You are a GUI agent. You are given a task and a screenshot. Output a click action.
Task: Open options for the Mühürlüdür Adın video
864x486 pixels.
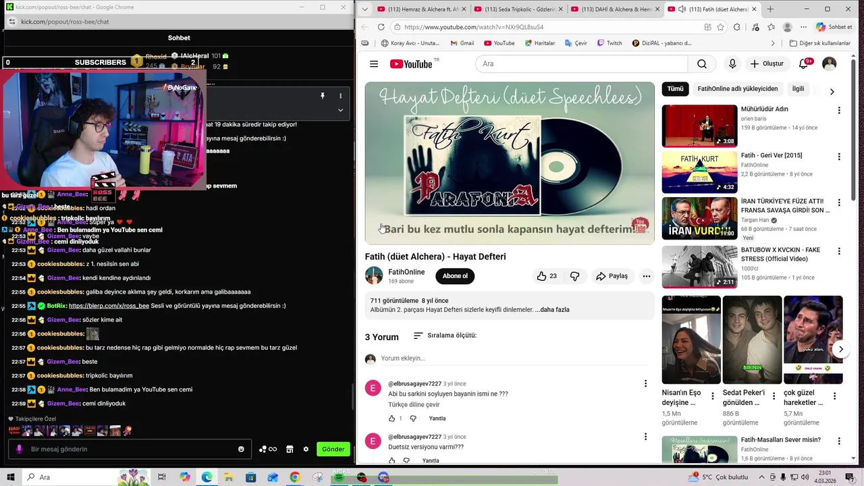tap(839, 110)
